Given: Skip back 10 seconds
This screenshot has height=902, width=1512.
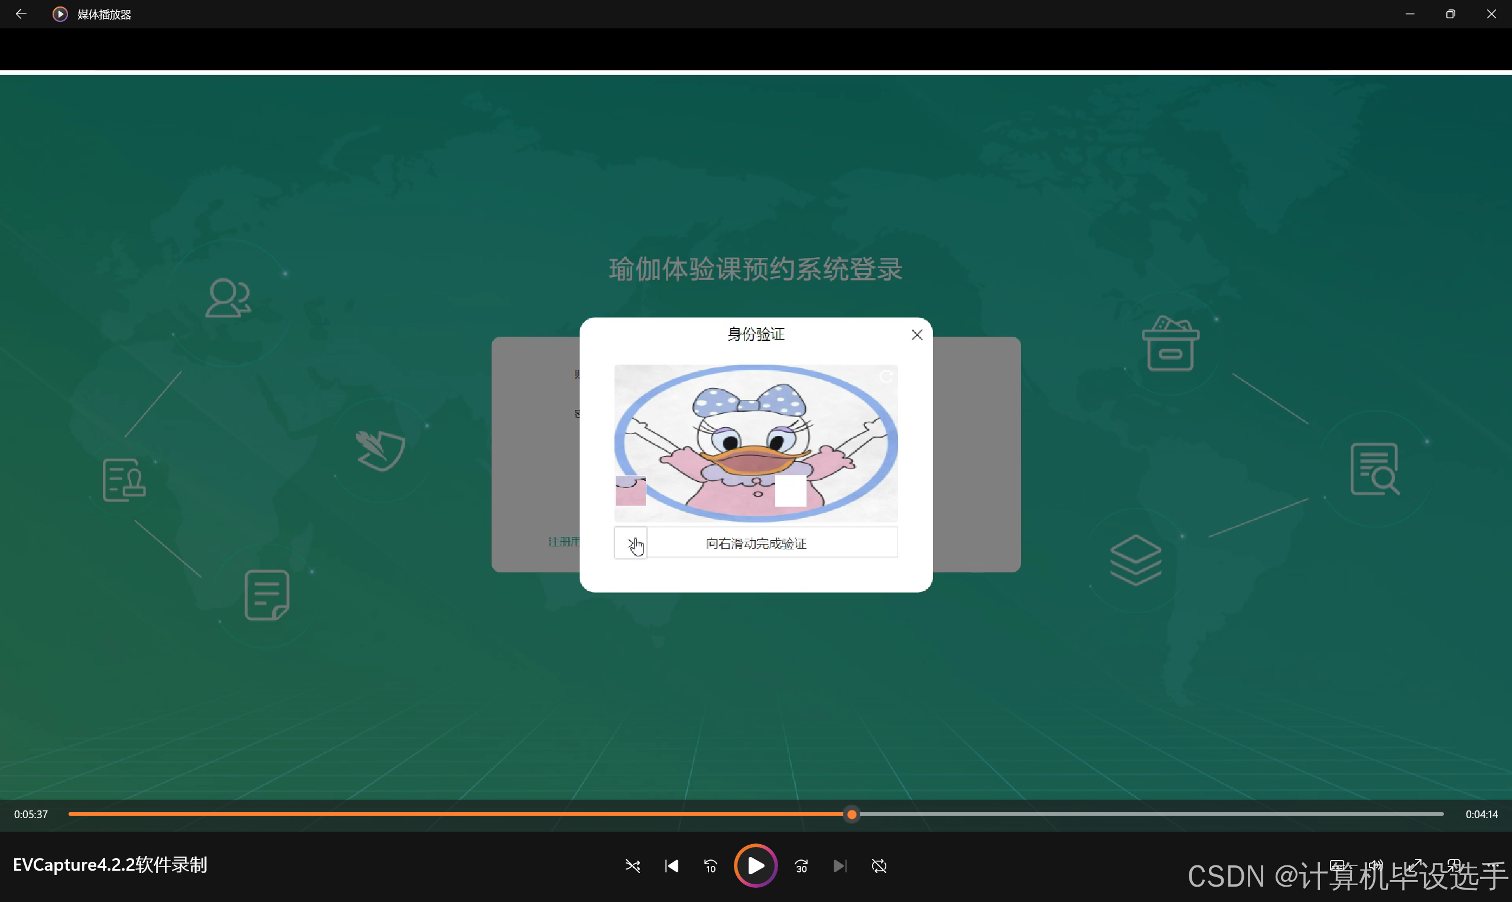Looking at the screenshot, I should click(710, 865).
